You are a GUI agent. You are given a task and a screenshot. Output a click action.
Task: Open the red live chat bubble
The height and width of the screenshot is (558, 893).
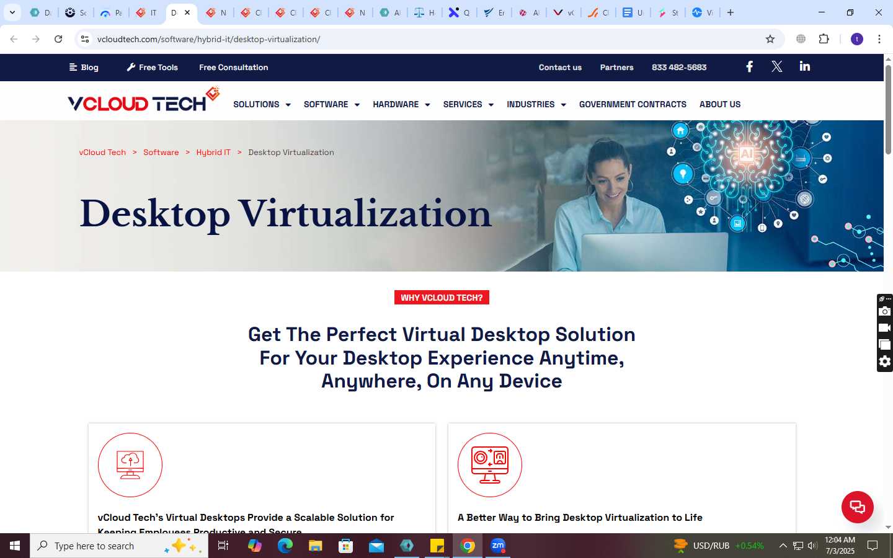tap(857, 507)
